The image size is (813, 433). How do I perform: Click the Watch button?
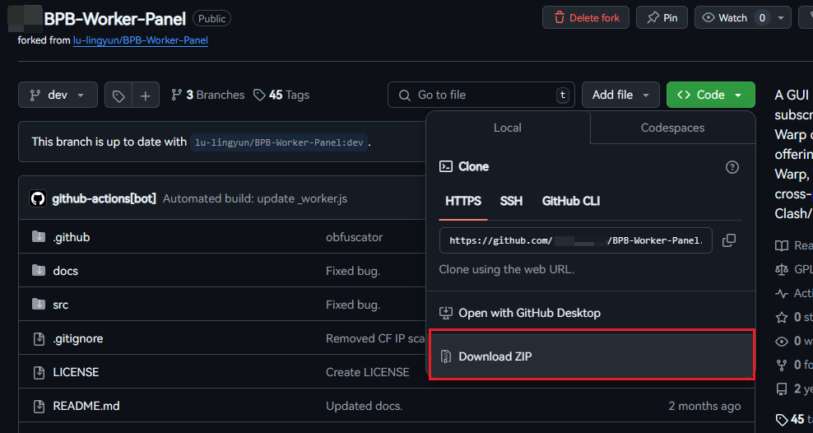(731, 17)
